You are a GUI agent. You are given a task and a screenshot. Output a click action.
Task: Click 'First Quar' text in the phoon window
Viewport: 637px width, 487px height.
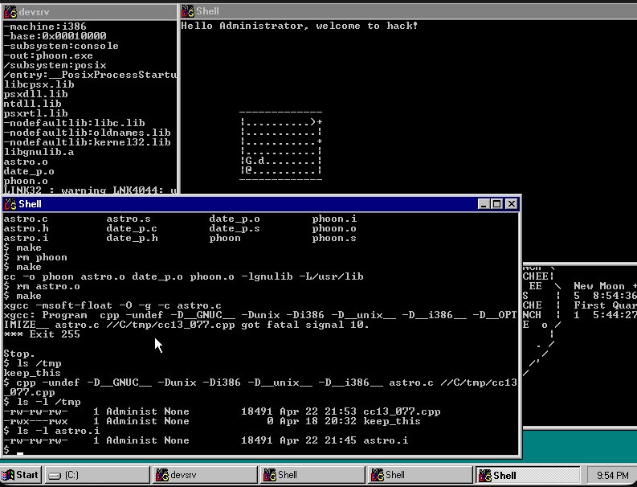point(606,305)
